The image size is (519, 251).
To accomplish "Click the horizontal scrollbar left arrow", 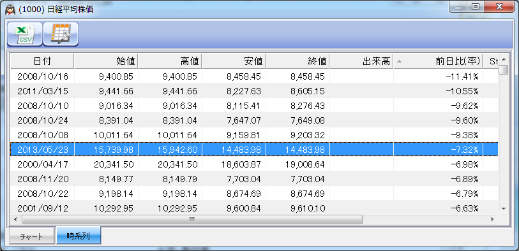I will coord(15,219).
